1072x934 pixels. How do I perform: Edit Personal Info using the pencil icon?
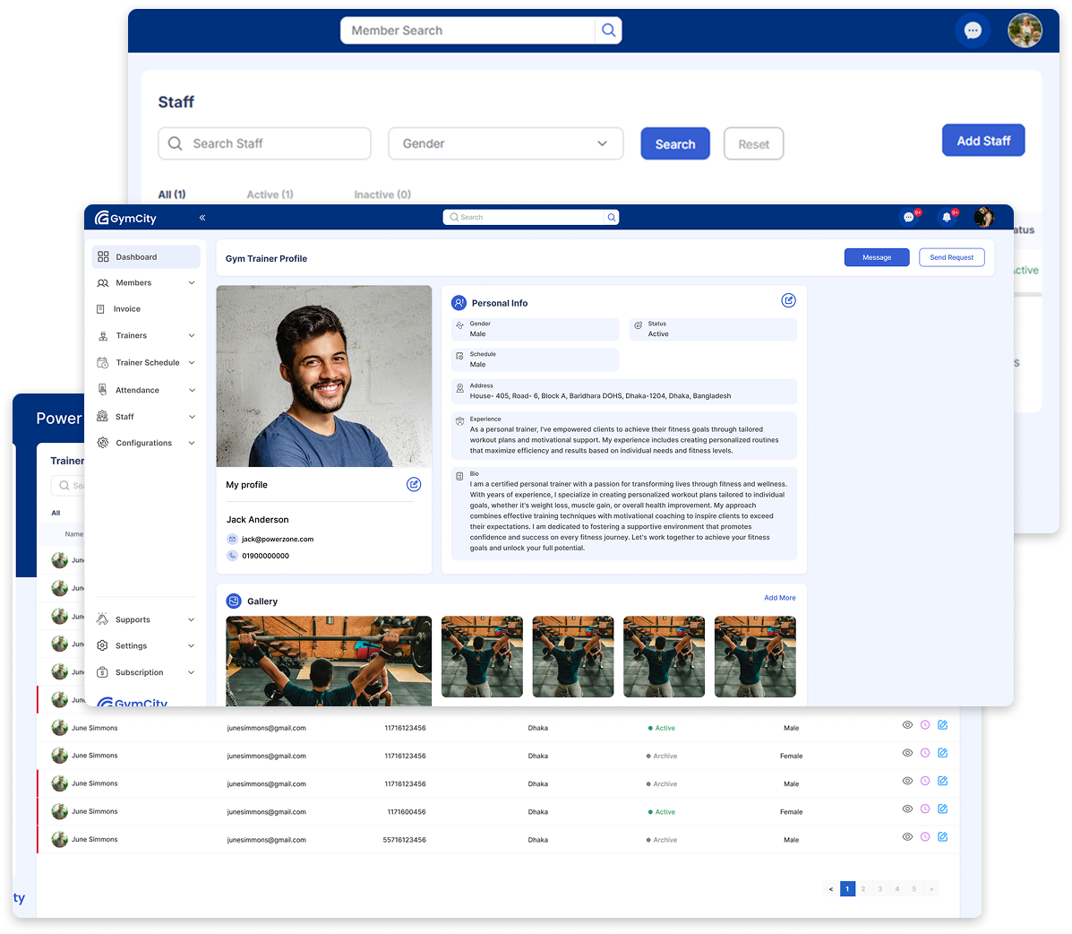pyautogui.click(x=788, y=300)
